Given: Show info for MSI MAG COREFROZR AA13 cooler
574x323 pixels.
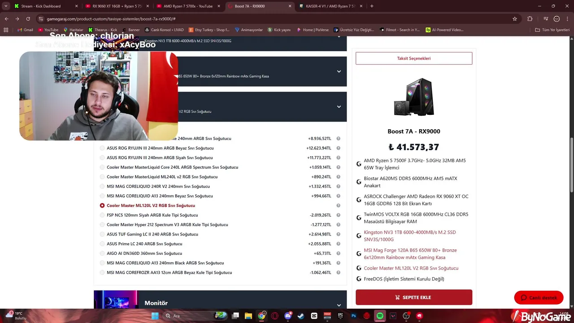Looking at the screenshot, I should click(x=339, y=273).
